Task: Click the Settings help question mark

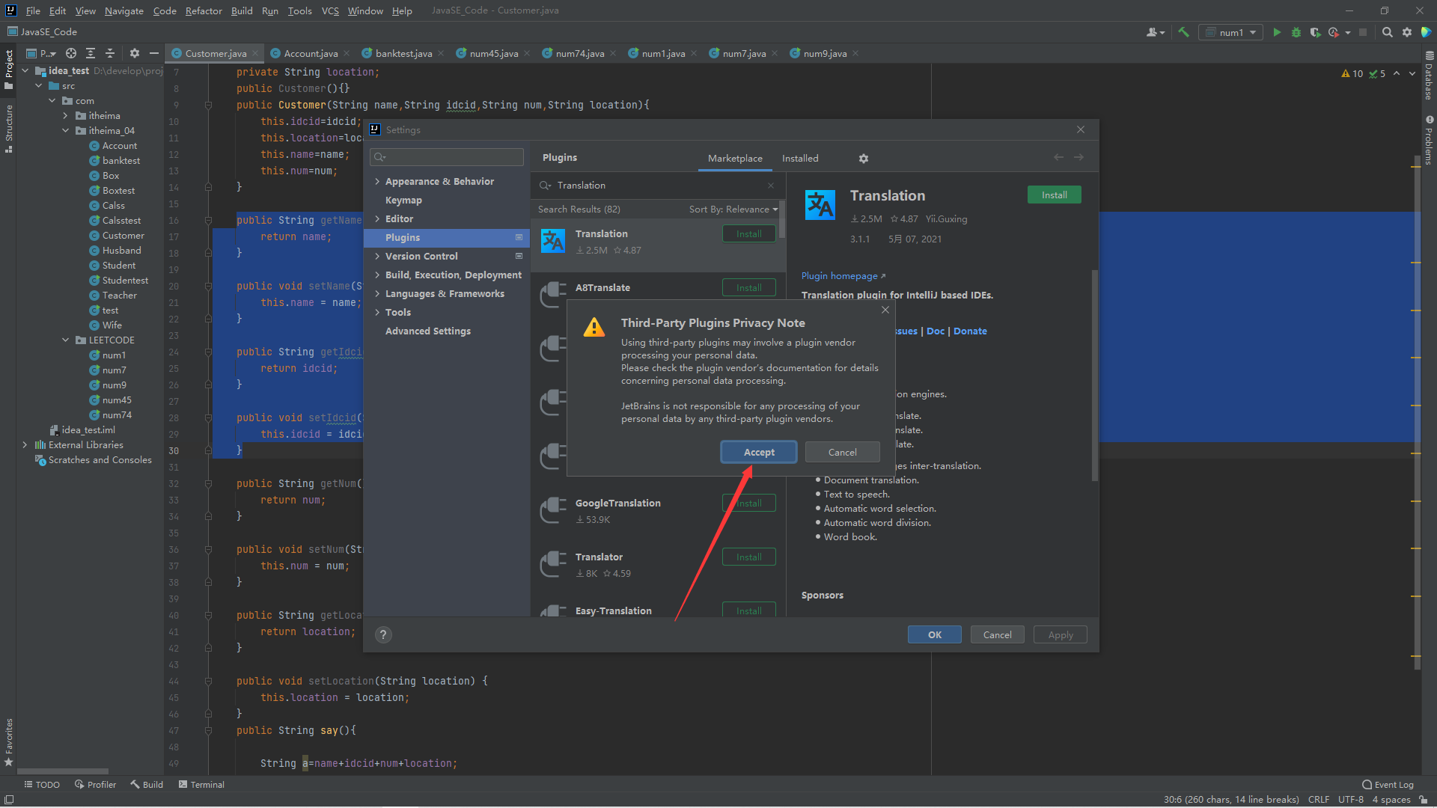Action: 383,634
